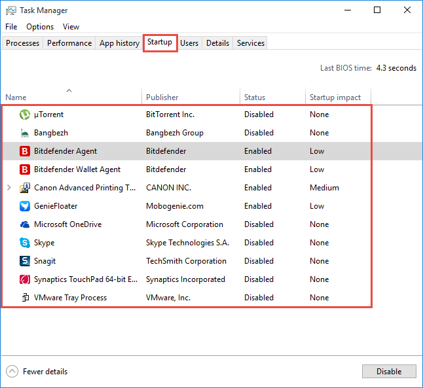The width and height of the screenshot is (423, 388).
Task: Click the Task Manager title bar icon
Action: 10,10
